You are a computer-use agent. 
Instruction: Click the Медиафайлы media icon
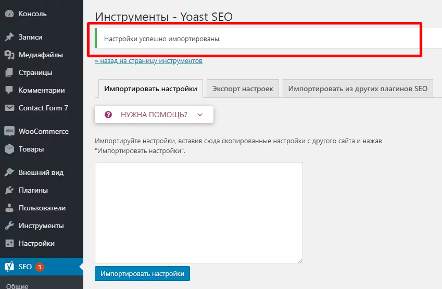[x=9, y=55]
